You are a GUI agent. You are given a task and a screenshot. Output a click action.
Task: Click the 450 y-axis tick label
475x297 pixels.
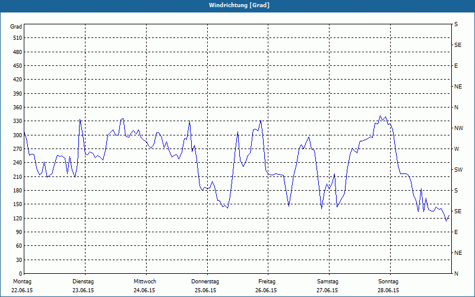(x=17, y=66)
